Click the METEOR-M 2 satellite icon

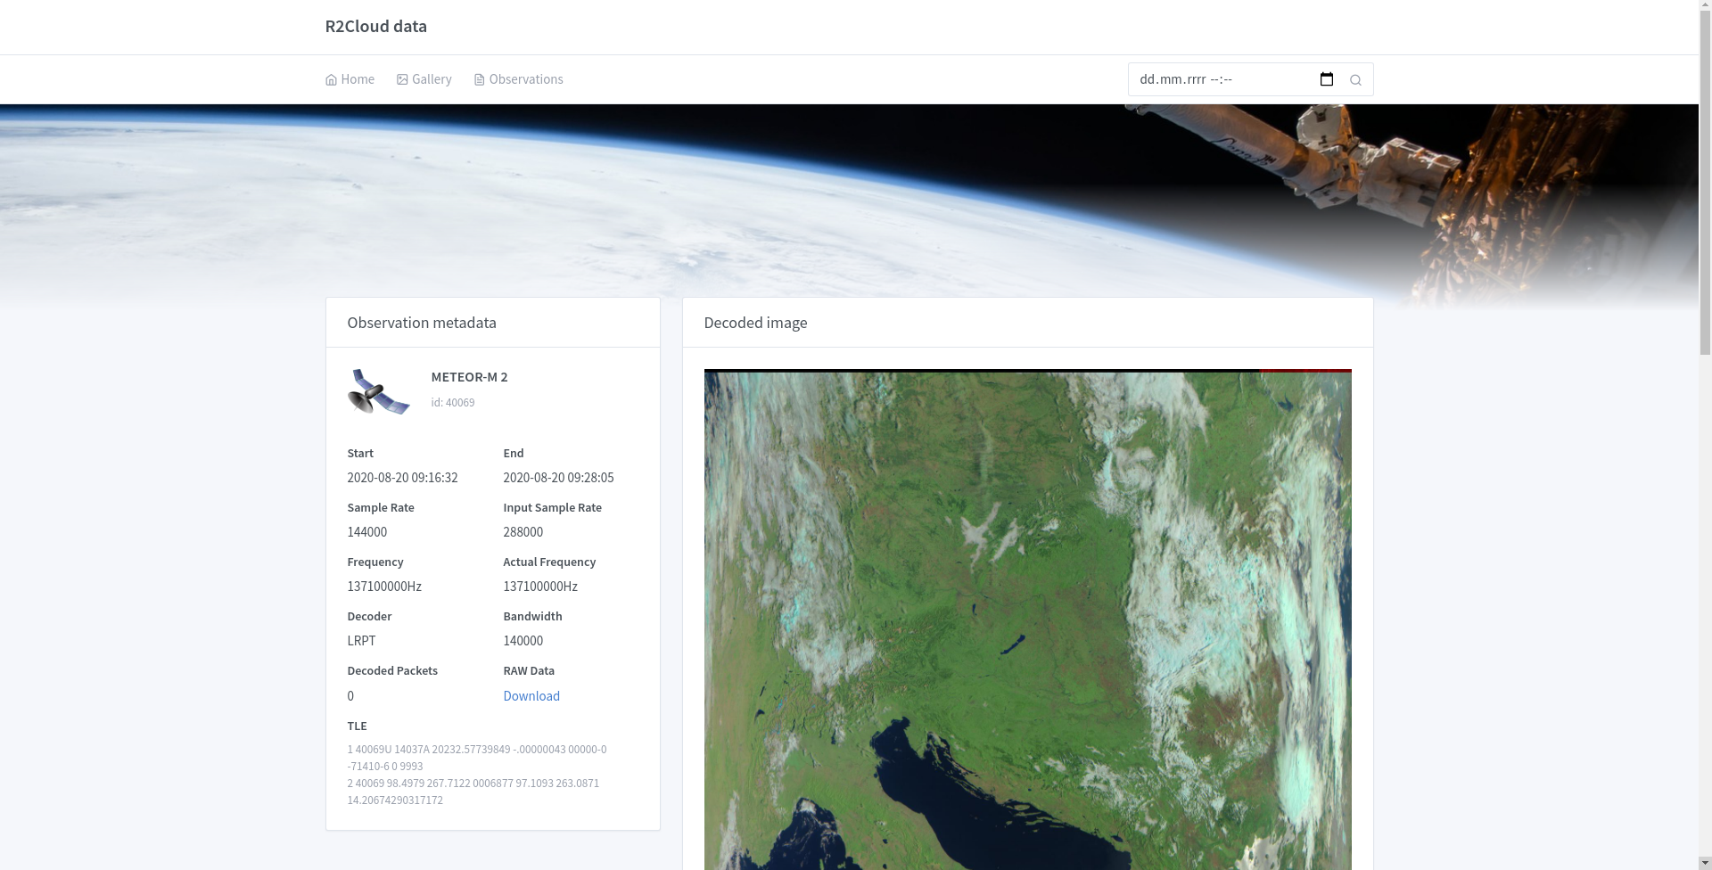click(378, 391)
